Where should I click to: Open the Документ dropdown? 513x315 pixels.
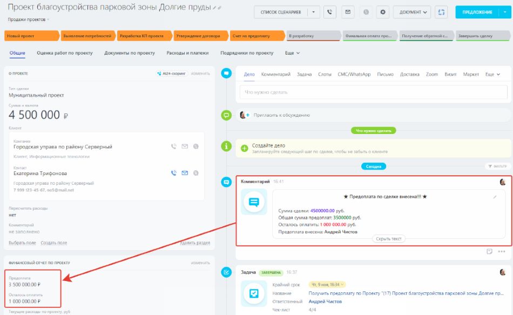point(413,12)
